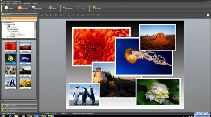Click the Купить key icon
Image resolution: width=211 pixels, height=117 pixels.
[94, 8]
